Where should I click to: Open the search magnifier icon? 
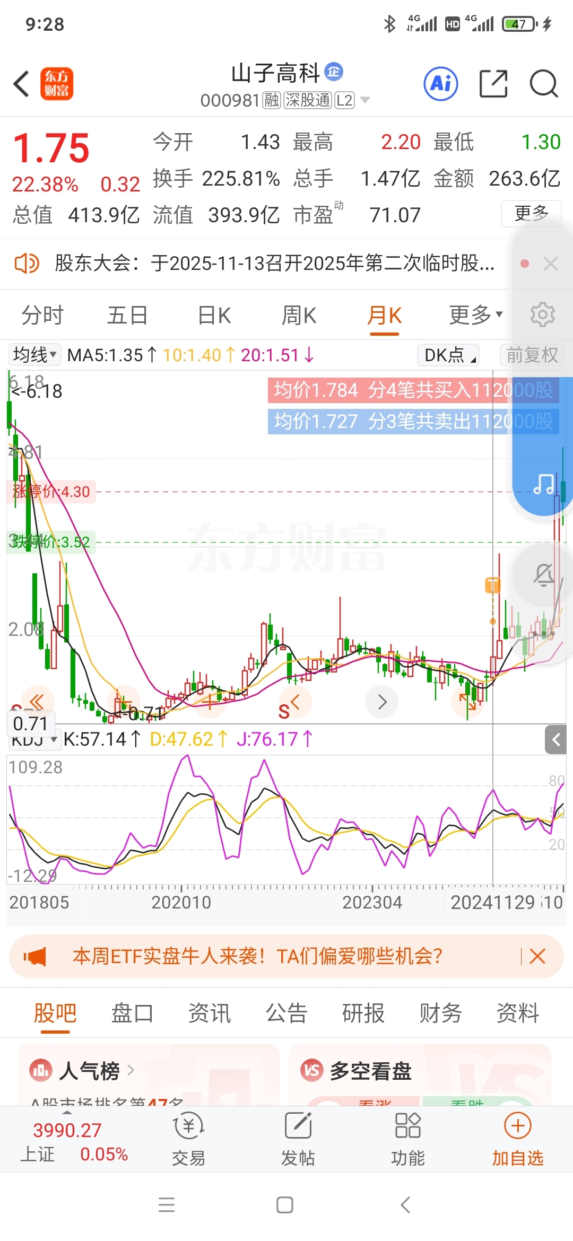pyautogui.click(x=544, y=84)
